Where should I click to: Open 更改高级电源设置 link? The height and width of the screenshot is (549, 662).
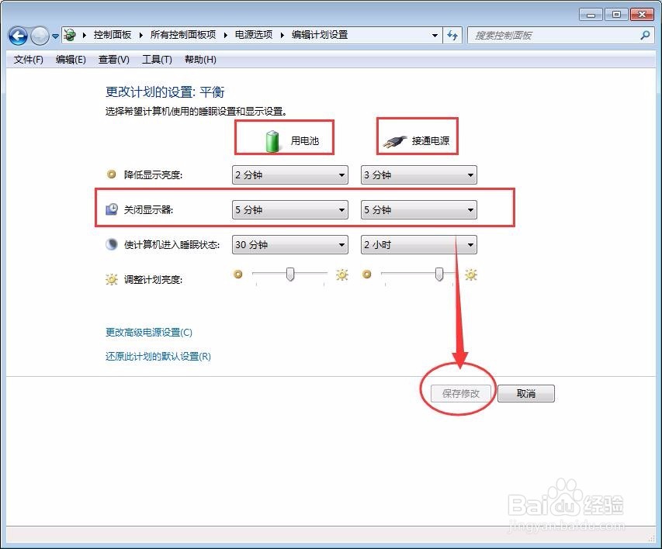(147, 332)
